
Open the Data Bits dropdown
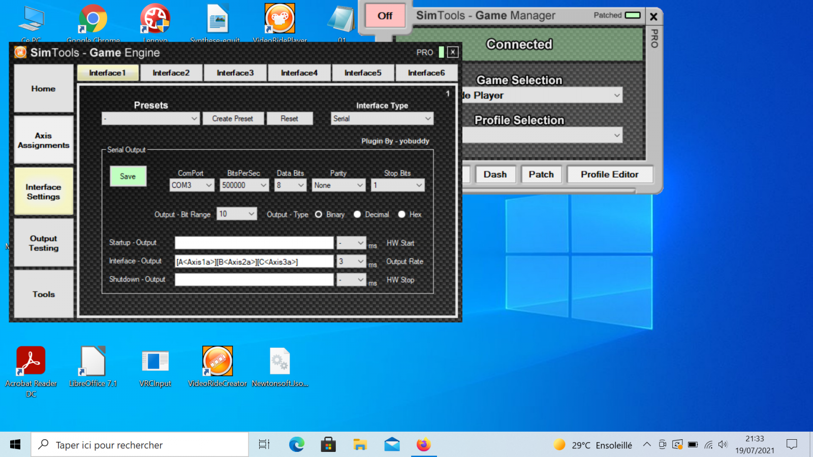coord(291,185)
